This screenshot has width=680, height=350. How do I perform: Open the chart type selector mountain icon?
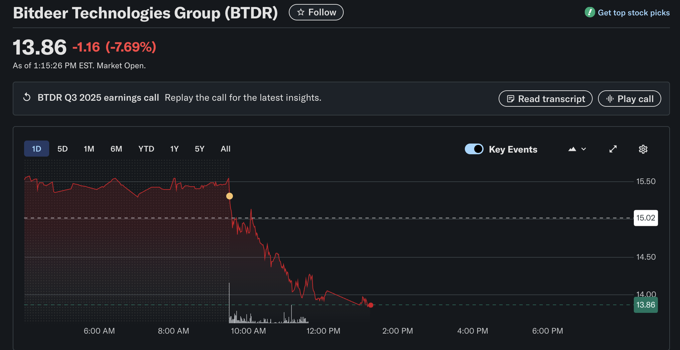[x=573, y=149]
